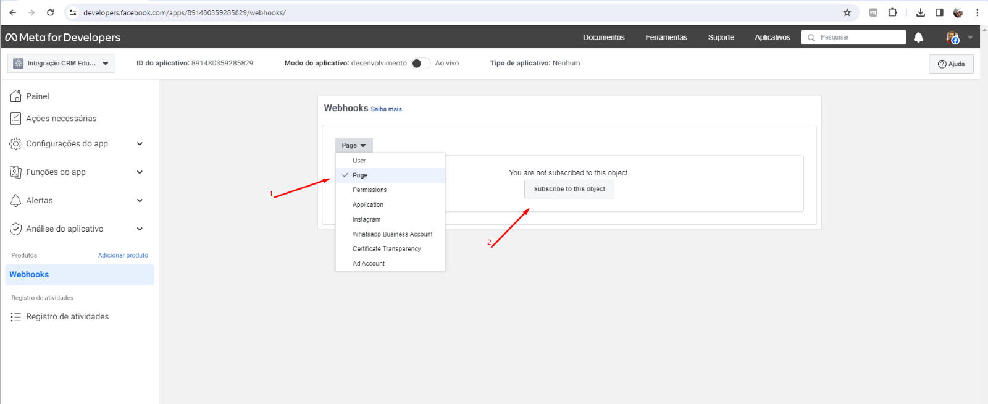988x404 pixels.
Task: Click the Ações necessárias checklist icon
Action: pos(16,118)
